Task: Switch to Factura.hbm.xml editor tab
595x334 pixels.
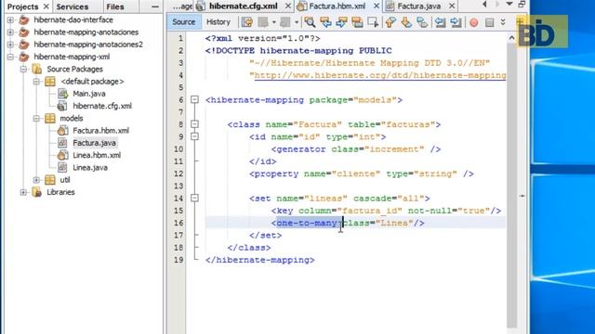Action: (x=337, y=6)
